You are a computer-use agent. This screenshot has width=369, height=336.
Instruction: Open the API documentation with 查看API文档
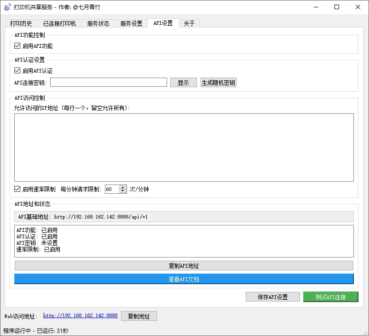185,279
